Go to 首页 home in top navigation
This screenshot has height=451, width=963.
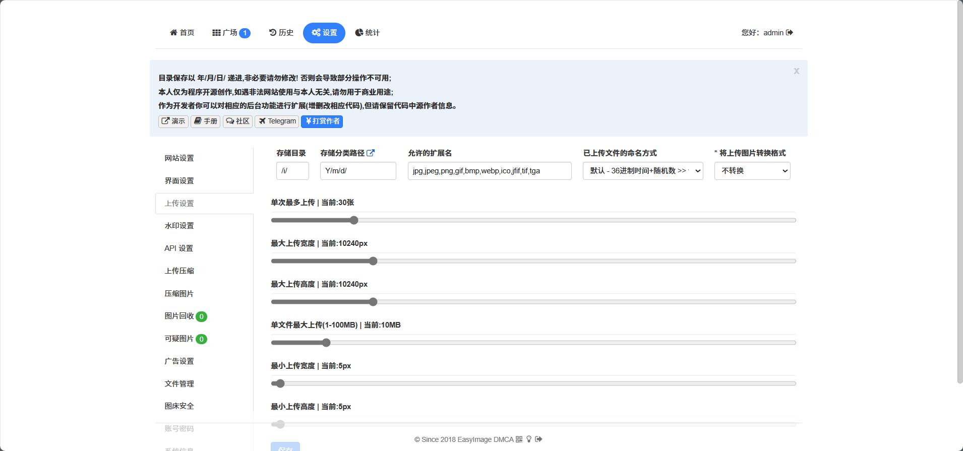click(x=182, y=33)
